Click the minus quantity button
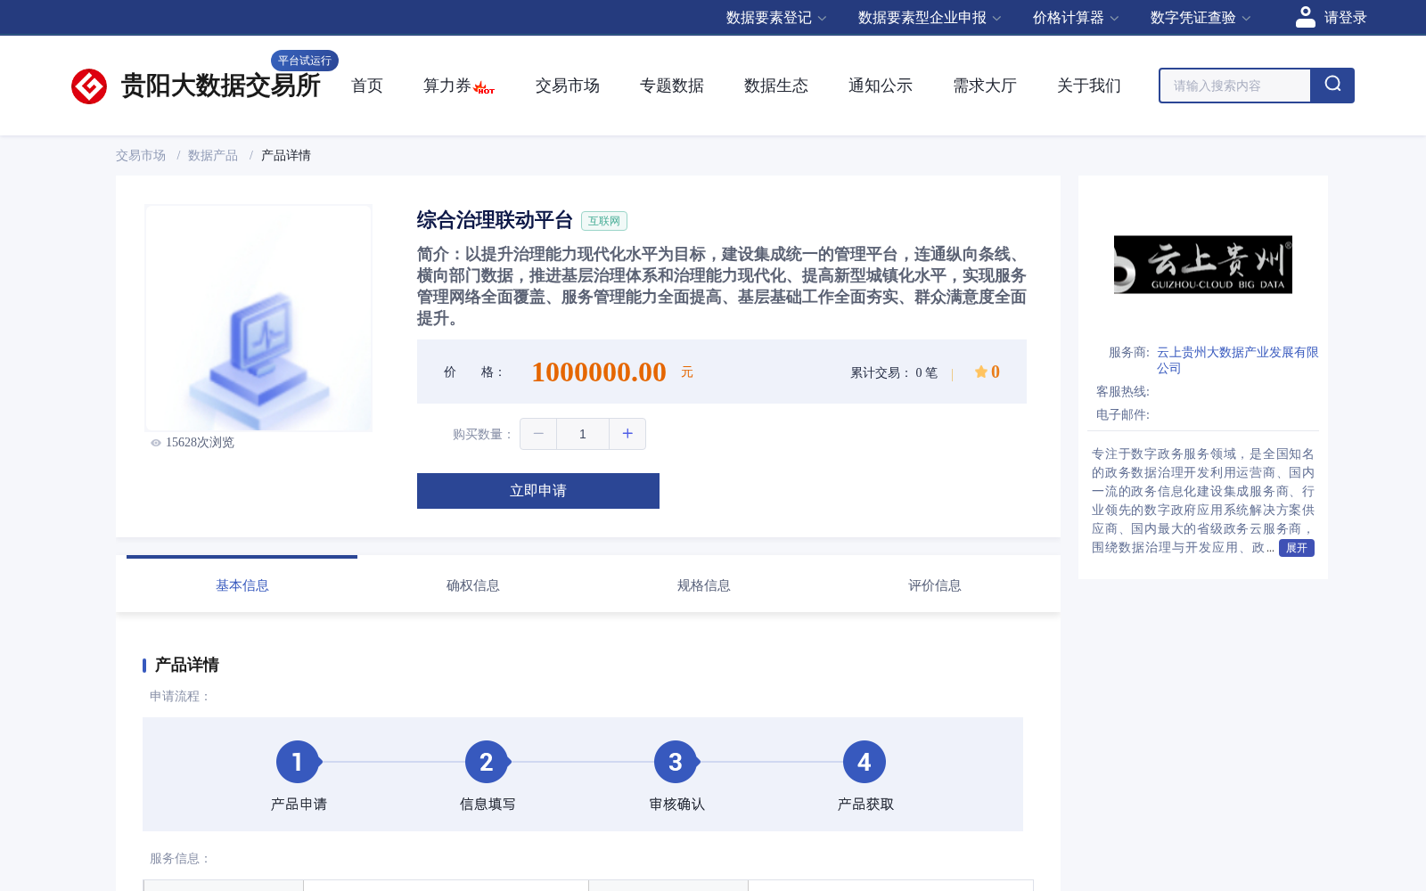Viewport: 1426px width, 891px height. click(538, 434)
